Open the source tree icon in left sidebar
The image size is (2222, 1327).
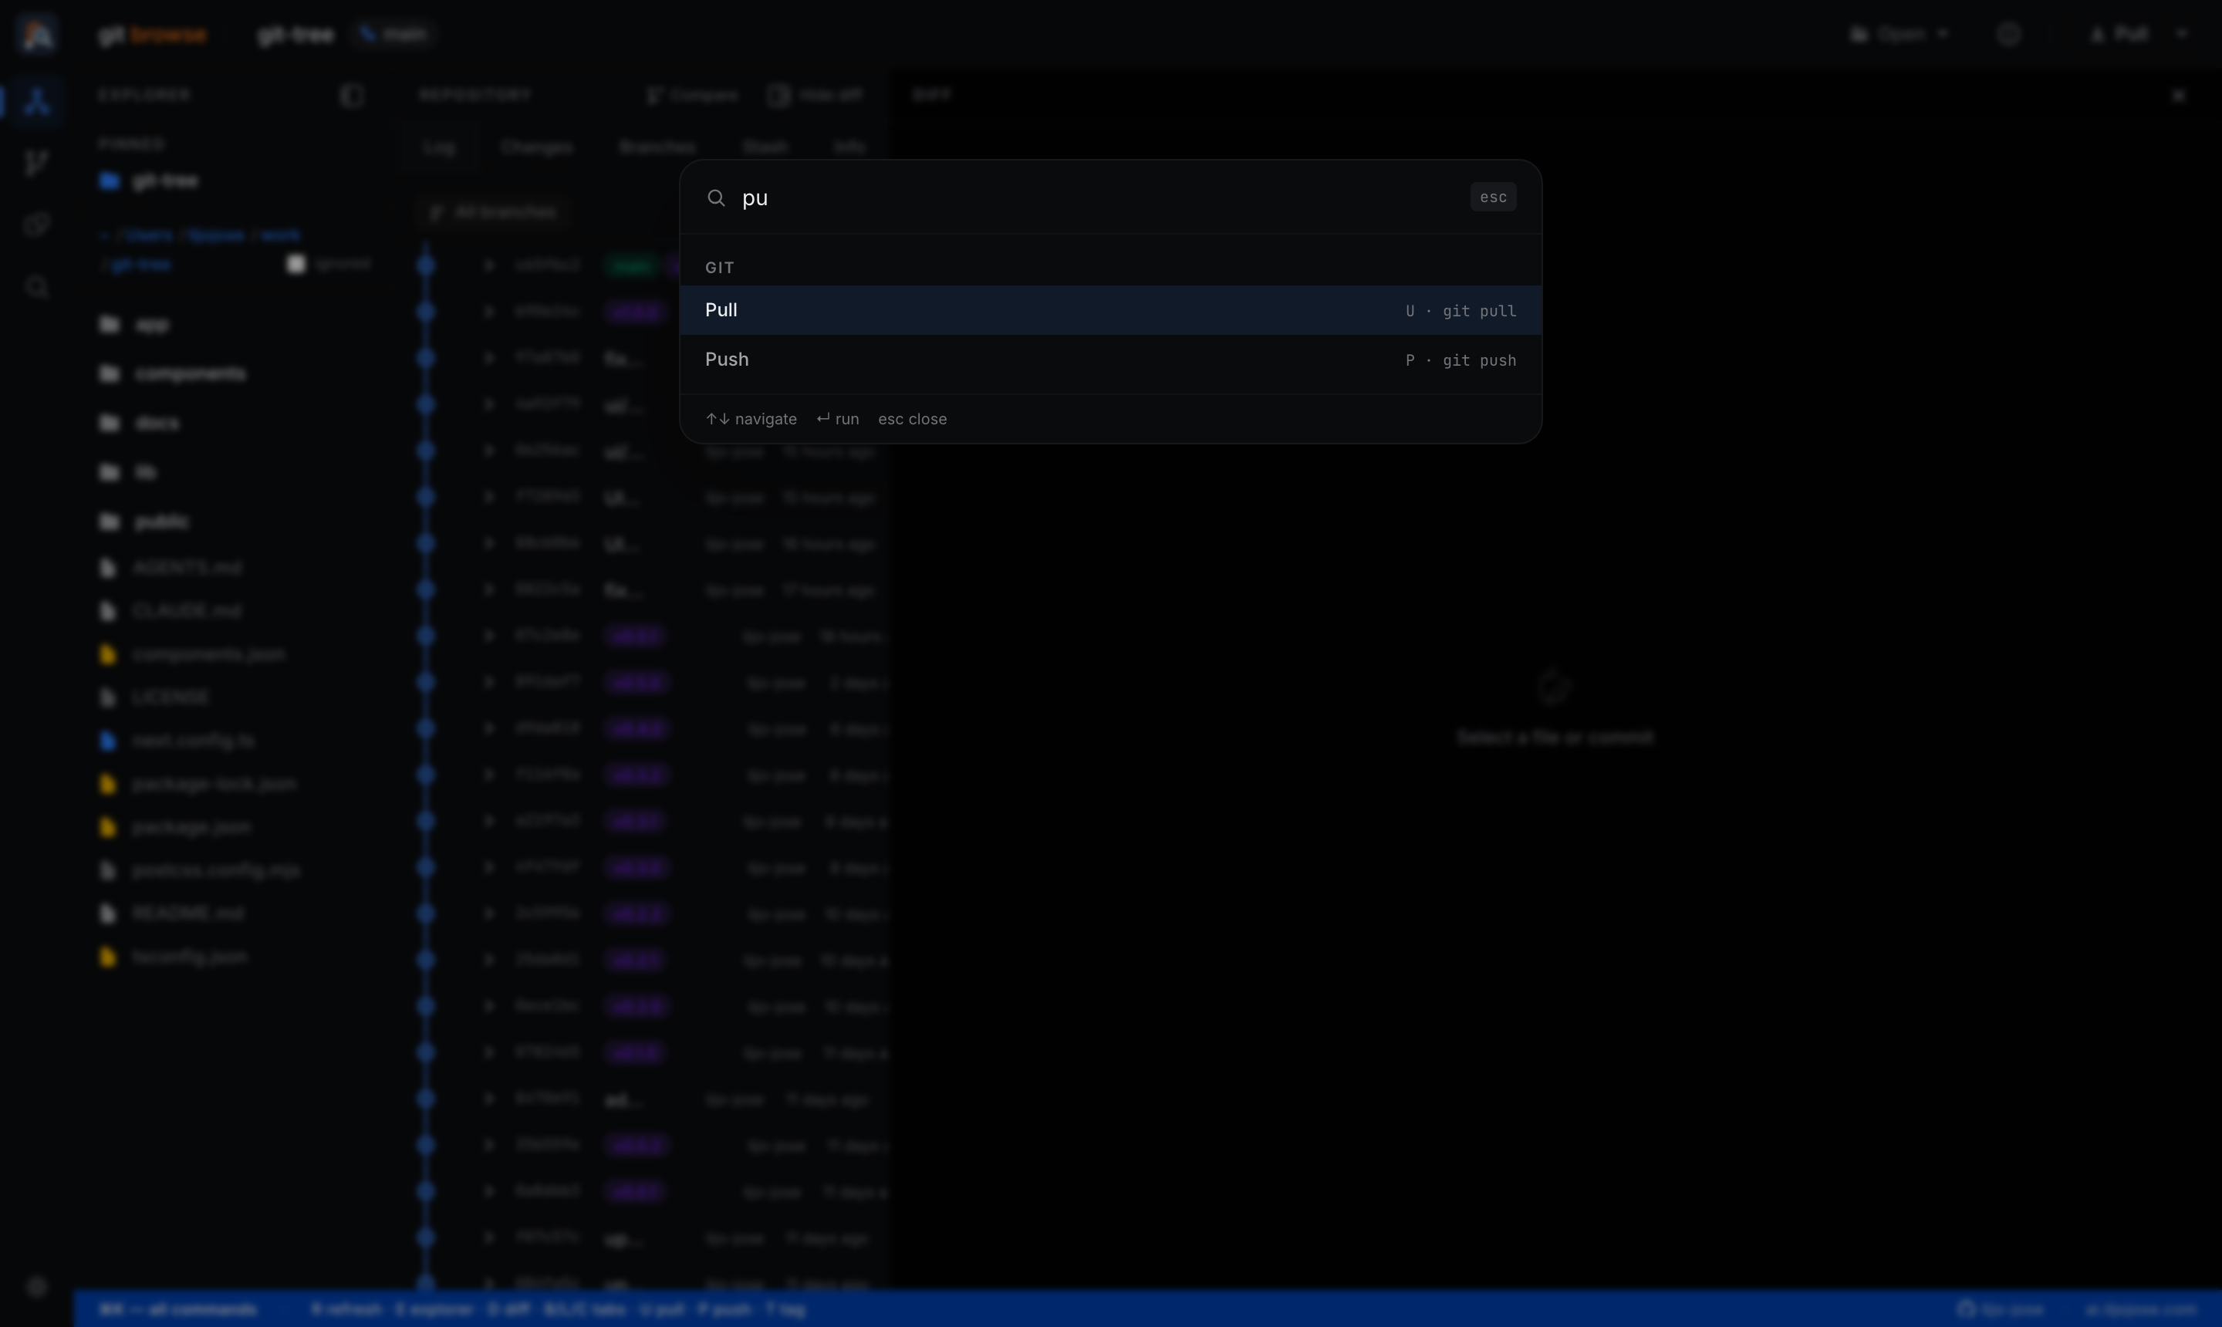(x=37, y=100)
